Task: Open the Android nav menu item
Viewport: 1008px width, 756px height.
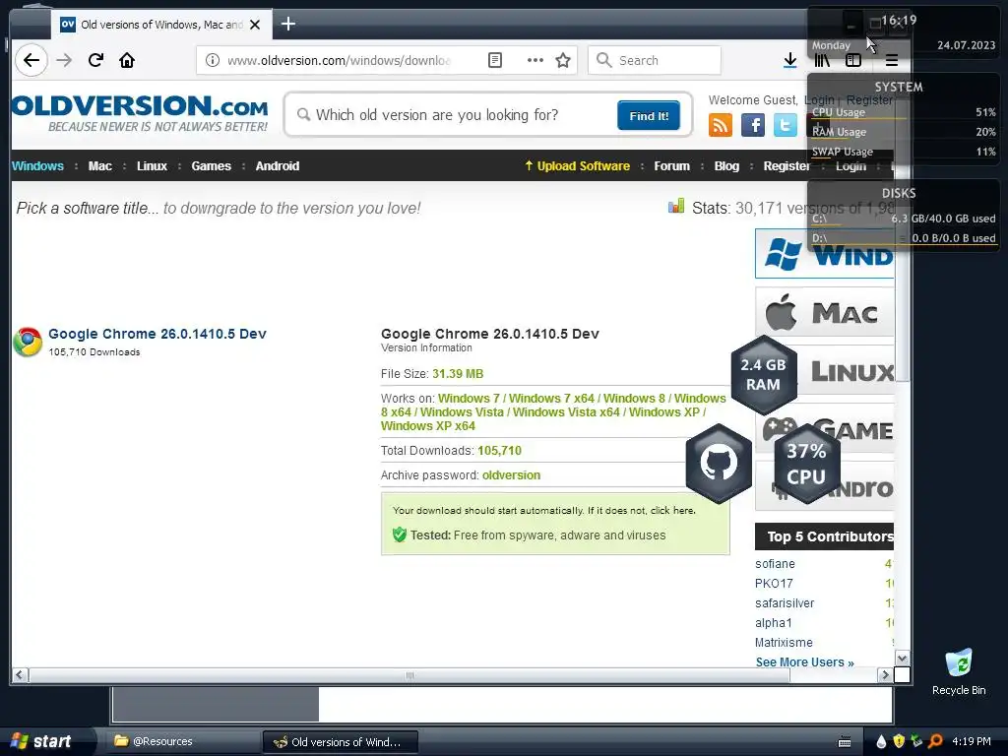Action: [277, 165]
